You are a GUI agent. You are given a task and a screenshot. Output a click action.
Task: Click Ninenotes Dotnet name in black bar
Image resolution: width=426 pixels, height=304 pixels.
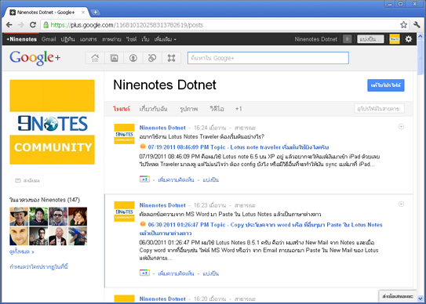(x=316, y=39)
